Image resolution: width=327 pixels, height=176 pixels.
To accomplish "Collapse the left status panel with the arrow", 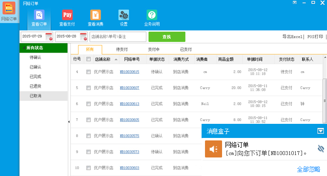I will [x=69, y=121].
